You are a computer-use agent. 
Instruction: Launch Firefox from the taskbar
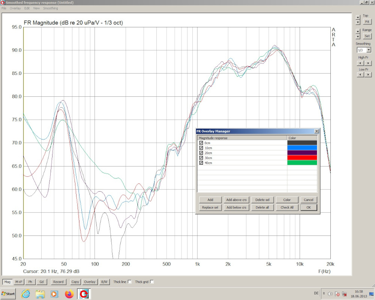point(69,294)
